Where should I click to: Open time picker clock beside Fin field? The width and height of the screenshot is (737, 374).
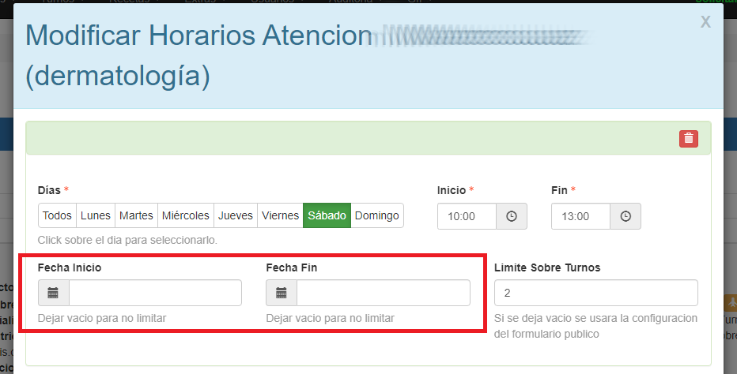(626, 216)
